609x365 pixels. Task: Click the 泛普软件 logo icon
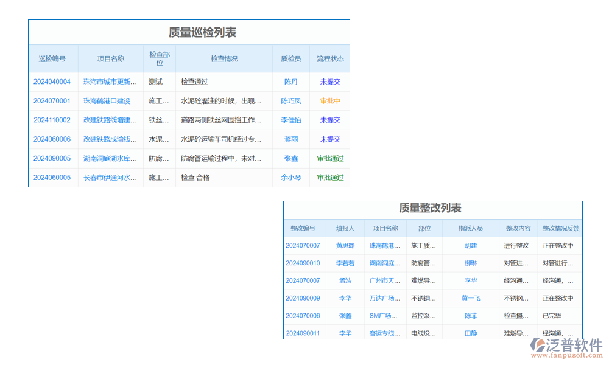538,345
